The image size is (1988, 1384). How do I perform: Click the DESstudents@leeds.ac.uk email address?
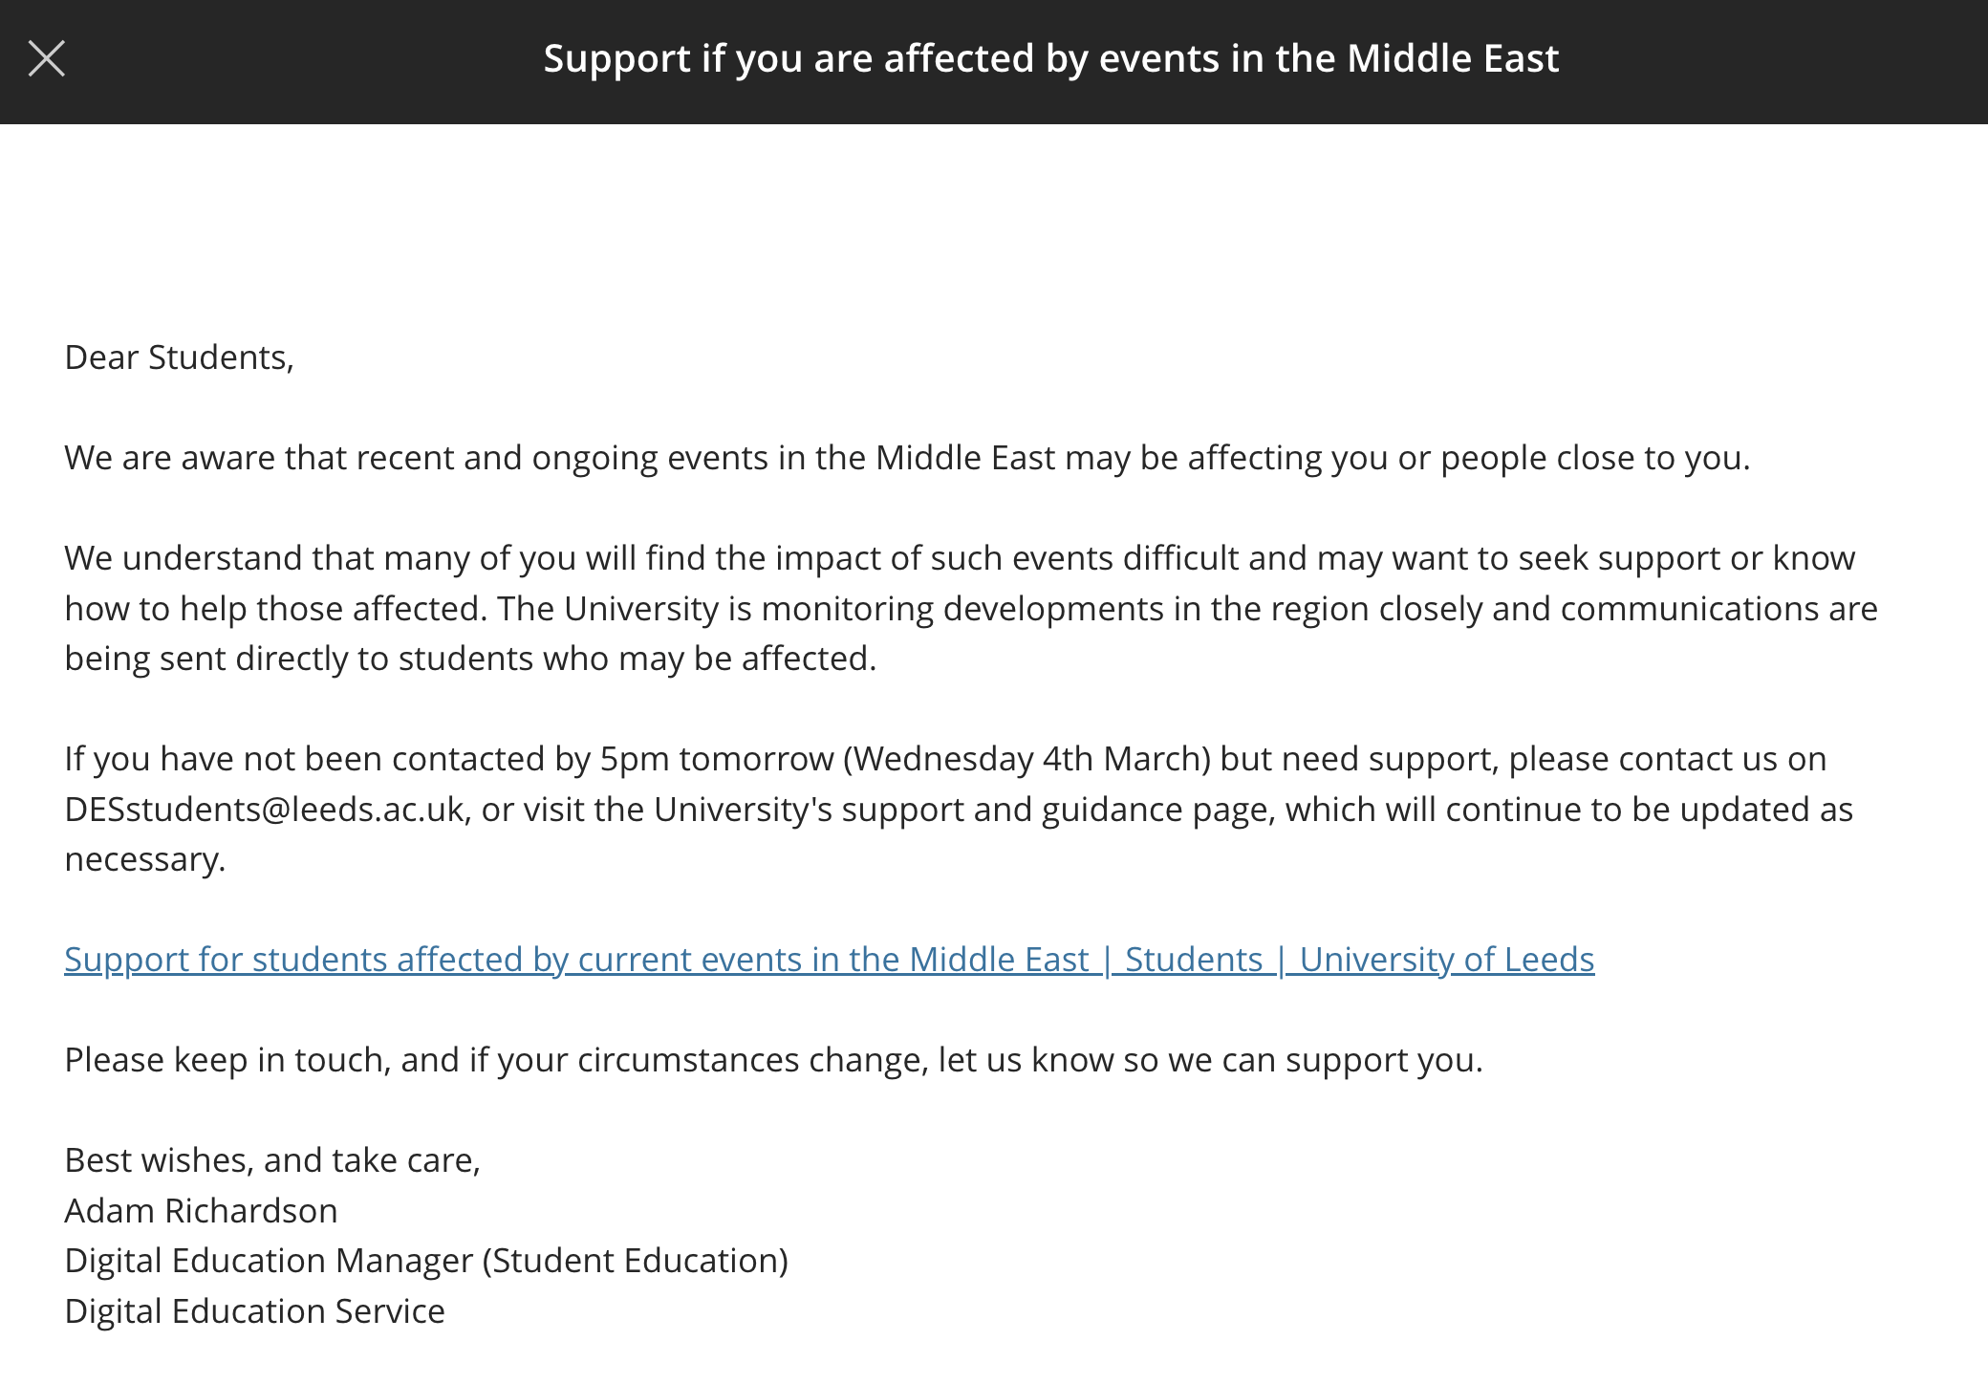pos(265,810)
